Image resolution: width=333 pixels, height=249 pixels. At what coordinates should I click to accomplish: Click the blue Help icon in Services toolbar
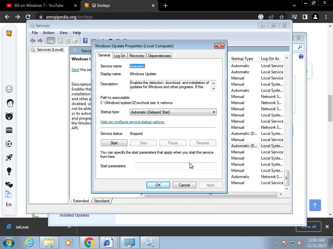coord(86,41)
